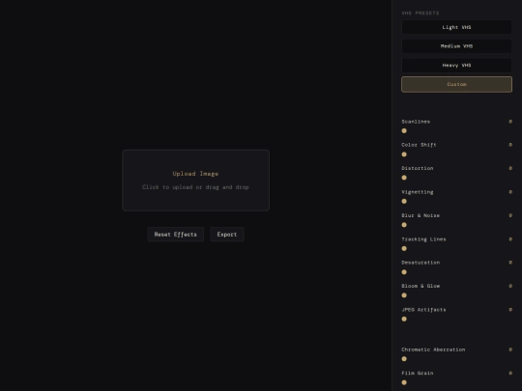Select the Custom preset
The image size is (522, 391).
(456, 84)
